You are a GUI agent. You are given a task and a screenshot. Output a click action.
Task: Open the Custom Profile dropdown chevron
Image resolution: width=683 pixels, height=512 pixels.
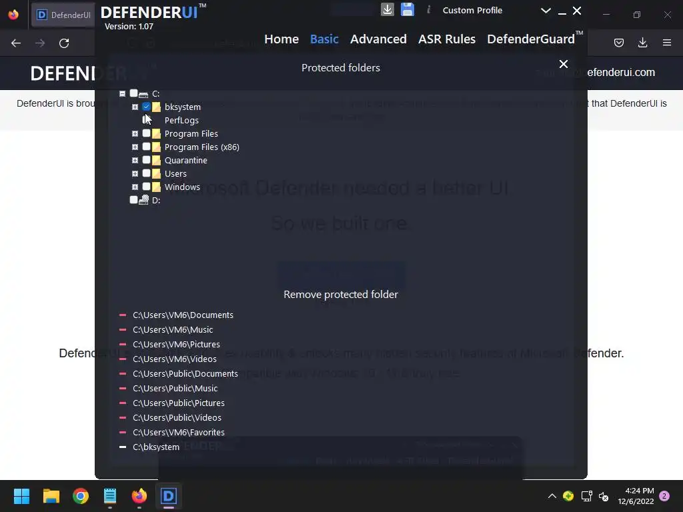(546, 11)
